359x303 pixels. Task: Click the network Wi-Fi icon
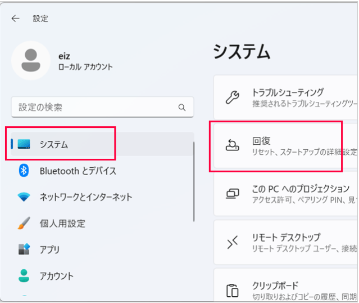coord(24,197)
